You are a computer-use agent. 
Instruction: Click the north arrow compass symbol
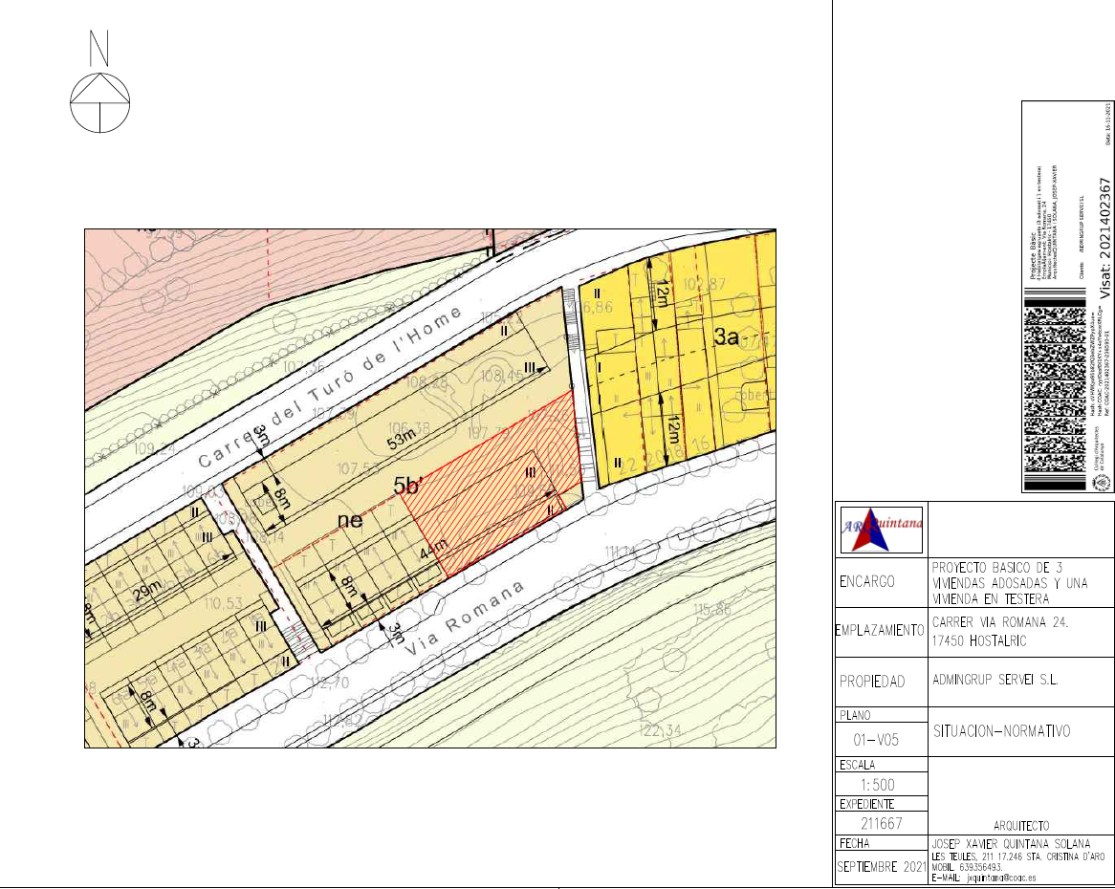(x=99, y=101)
